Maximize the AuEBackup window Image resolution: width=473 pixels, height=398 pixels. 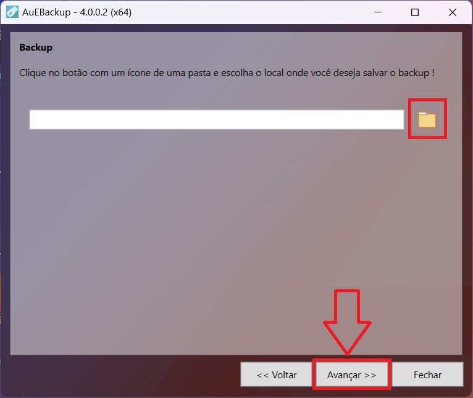(415, 12)
